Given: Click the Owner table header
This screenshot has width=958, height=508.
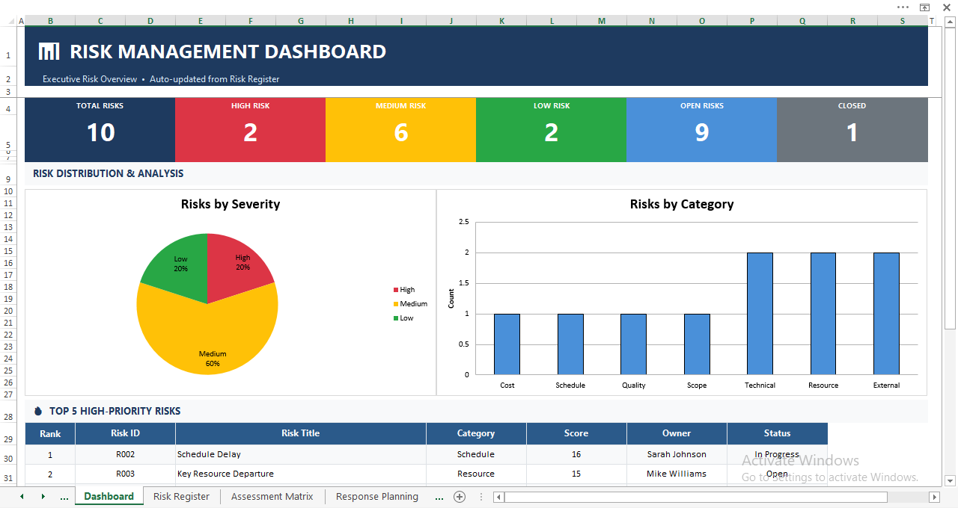Looking at the screenshot, I should click(677, 433).
